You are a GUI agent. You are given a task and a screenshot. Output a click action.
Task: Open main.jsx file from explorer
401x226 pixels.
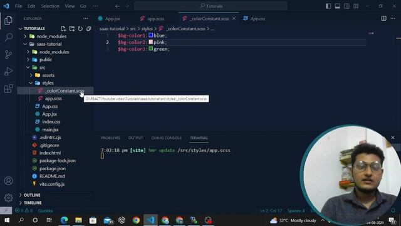point(50,130)
